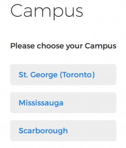Select Mississauga from the campus list
The image size is (126, 148).
tap(63, 103)
